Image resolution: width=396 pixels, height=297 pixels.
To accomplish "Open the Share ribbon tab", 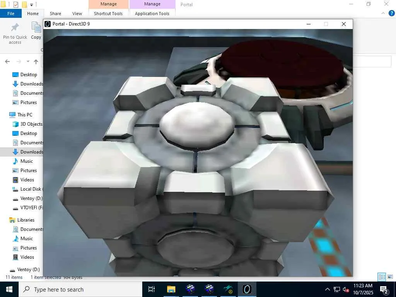I will coord(55,14).
